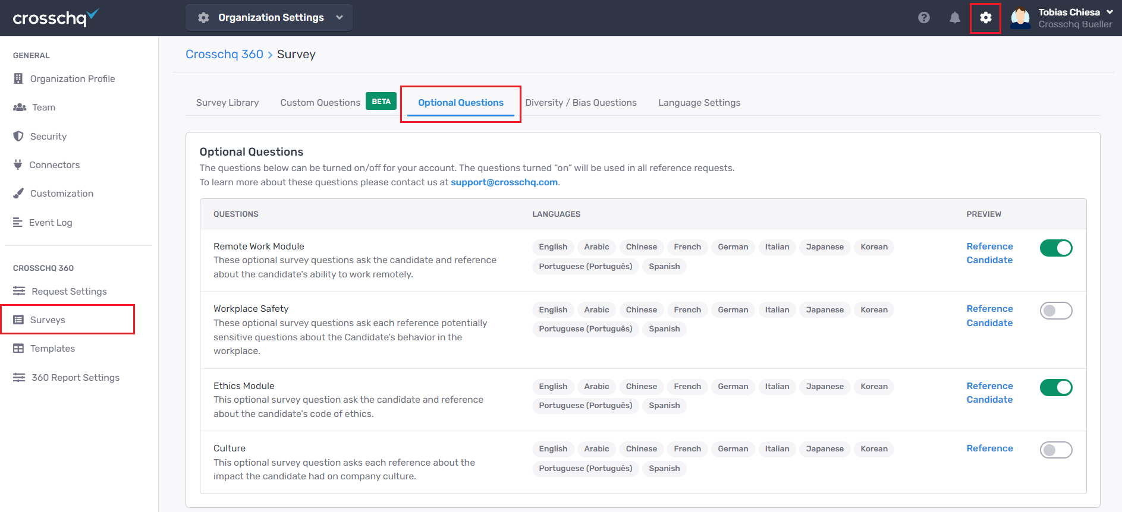
Task: Open the Language Settings tab
Action: 699,102
